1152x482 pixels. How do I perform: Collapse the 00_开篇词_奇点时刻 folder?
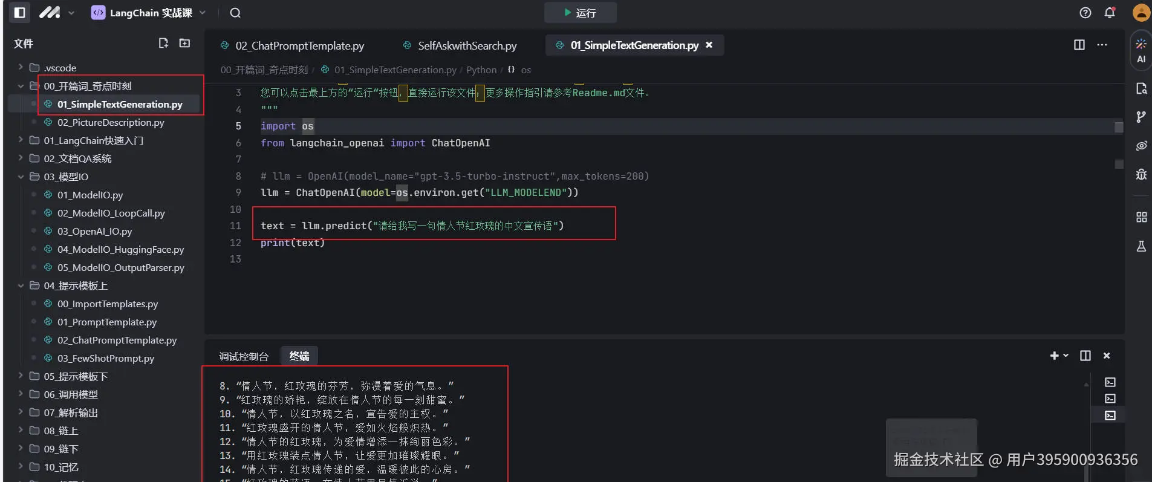point(21,86)
